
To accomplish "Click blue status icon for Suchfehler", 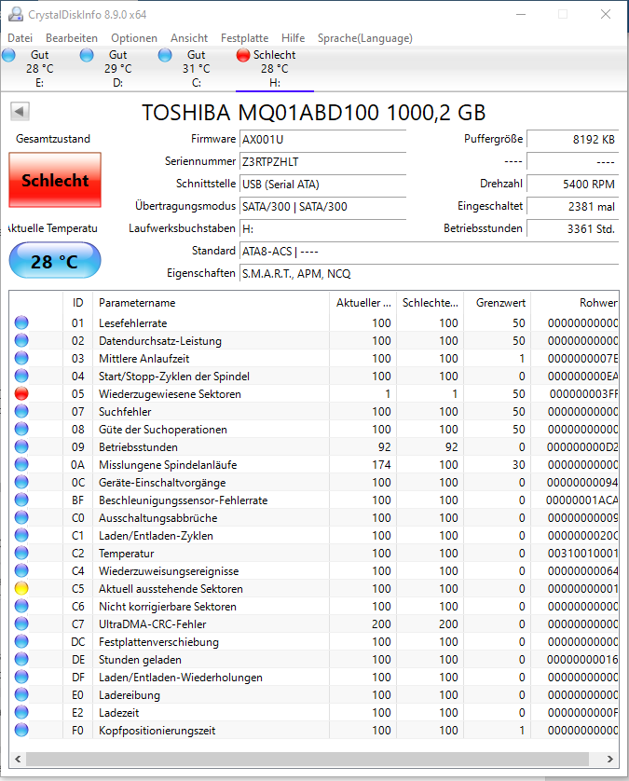I will pyautogui.click(x=21, y=411).
